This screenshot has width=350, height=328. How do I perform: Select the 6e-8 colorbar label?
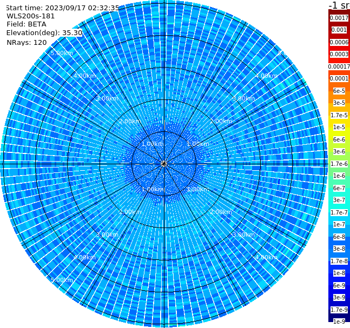(x=339, y=237)
